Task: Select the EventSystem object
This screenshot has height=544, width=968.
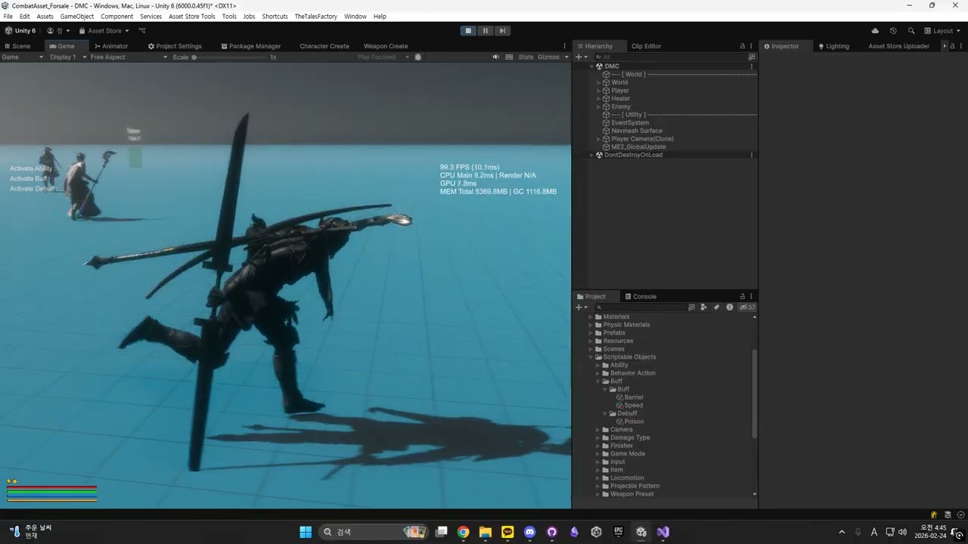Action: (630, 123)
